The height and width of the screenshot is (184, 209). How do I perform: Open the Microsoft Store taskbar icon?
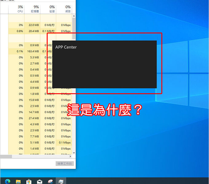(29, 181)
